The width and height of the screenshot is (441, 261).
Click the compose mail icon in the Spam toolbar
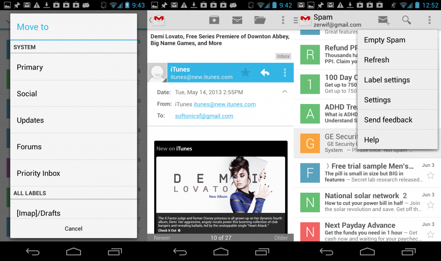[383, 20]
